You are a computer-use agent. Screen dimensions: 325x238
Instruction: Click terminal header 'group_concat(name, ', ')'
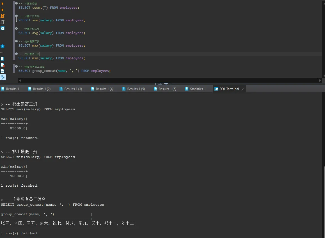coord(27,214)
